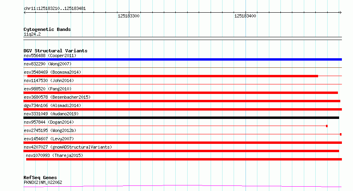Click esv988520 (Pang2010) variant label

tap(48, 89)
